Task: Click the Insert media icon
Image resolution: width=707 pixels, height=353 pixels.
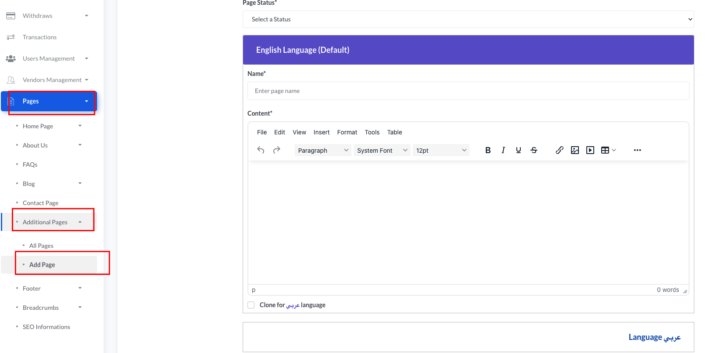Action: click(x=590, y=150)
